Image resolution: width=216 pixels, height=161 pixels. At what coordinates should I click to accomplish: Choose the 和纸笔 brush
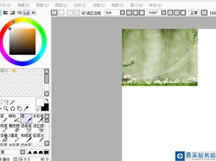pyautogui.click(x=26, y=138)
